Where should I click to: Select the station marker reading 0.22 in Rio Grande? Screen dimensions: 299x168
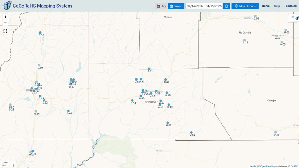tap(244, 40)
